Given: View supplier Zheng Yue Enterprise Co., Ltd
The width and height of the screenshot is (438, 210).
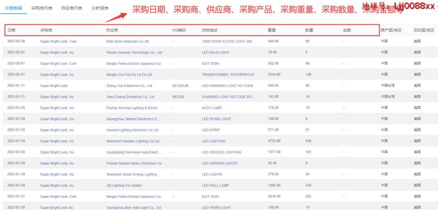Looking at the screenshot, I should pos(129,86).
